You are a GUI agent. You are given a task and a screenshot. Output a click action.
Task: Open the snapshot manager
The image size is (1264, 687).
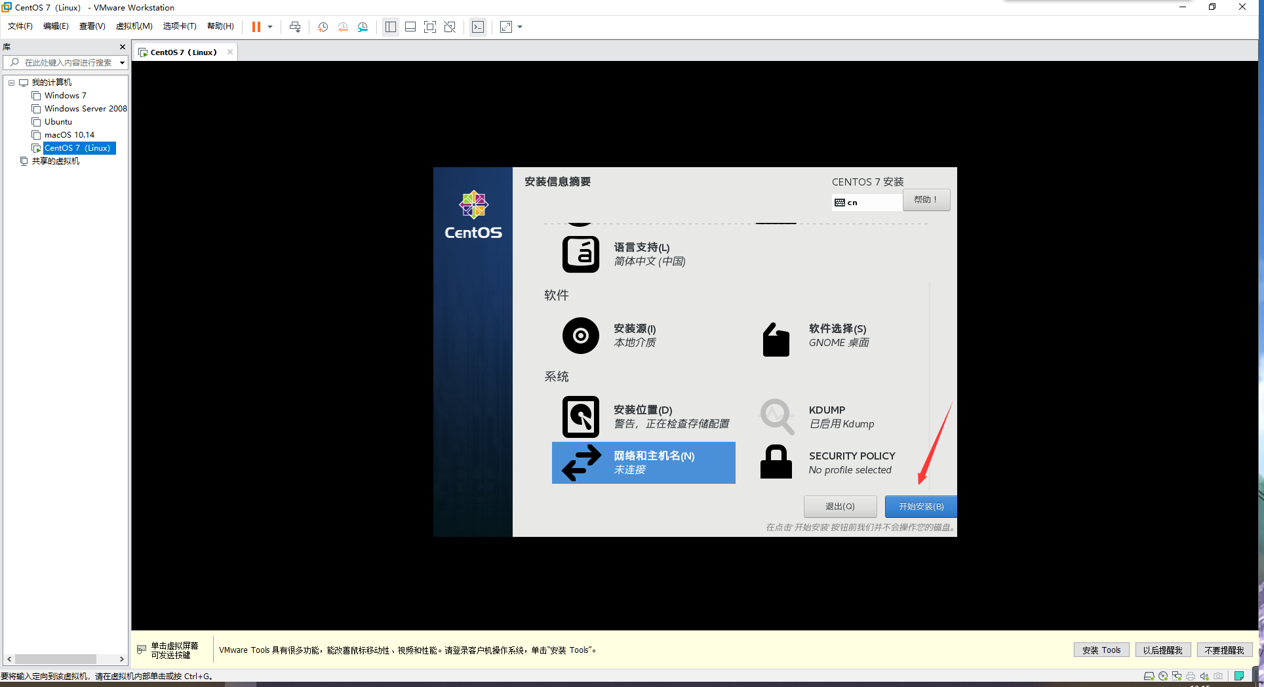[x=363, y=27]
